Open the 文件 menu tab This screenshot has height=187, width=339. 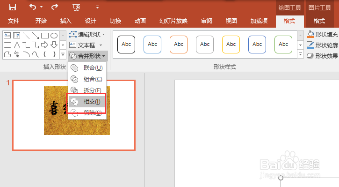point(14,21)
